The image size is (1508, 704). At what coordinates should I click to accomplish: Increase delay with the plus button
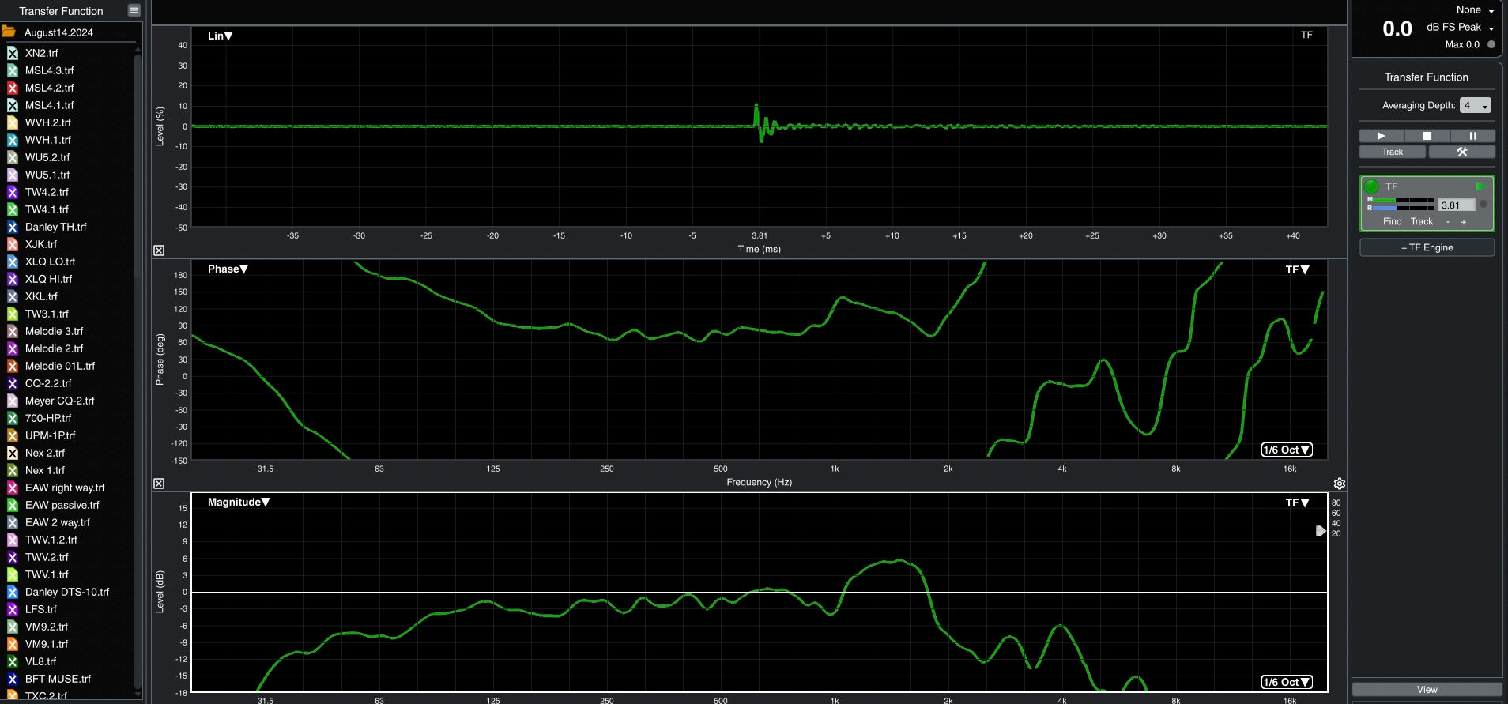click(x=1464, y=222)
